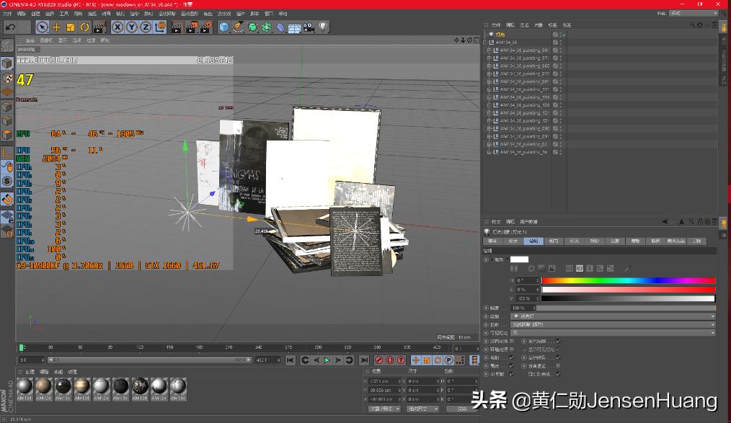Open the light type dropdown

[x=613, y=316]
